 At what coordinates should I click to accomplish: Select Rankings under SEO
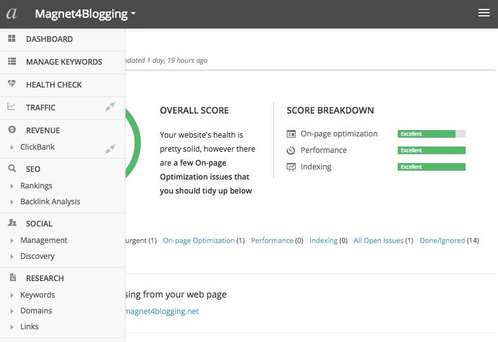pyautogui.click(x=36, y=186)
